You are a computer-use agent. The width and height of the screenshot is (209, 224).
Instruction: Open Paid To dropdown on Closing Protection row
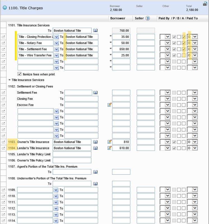[x=192, y=37]
